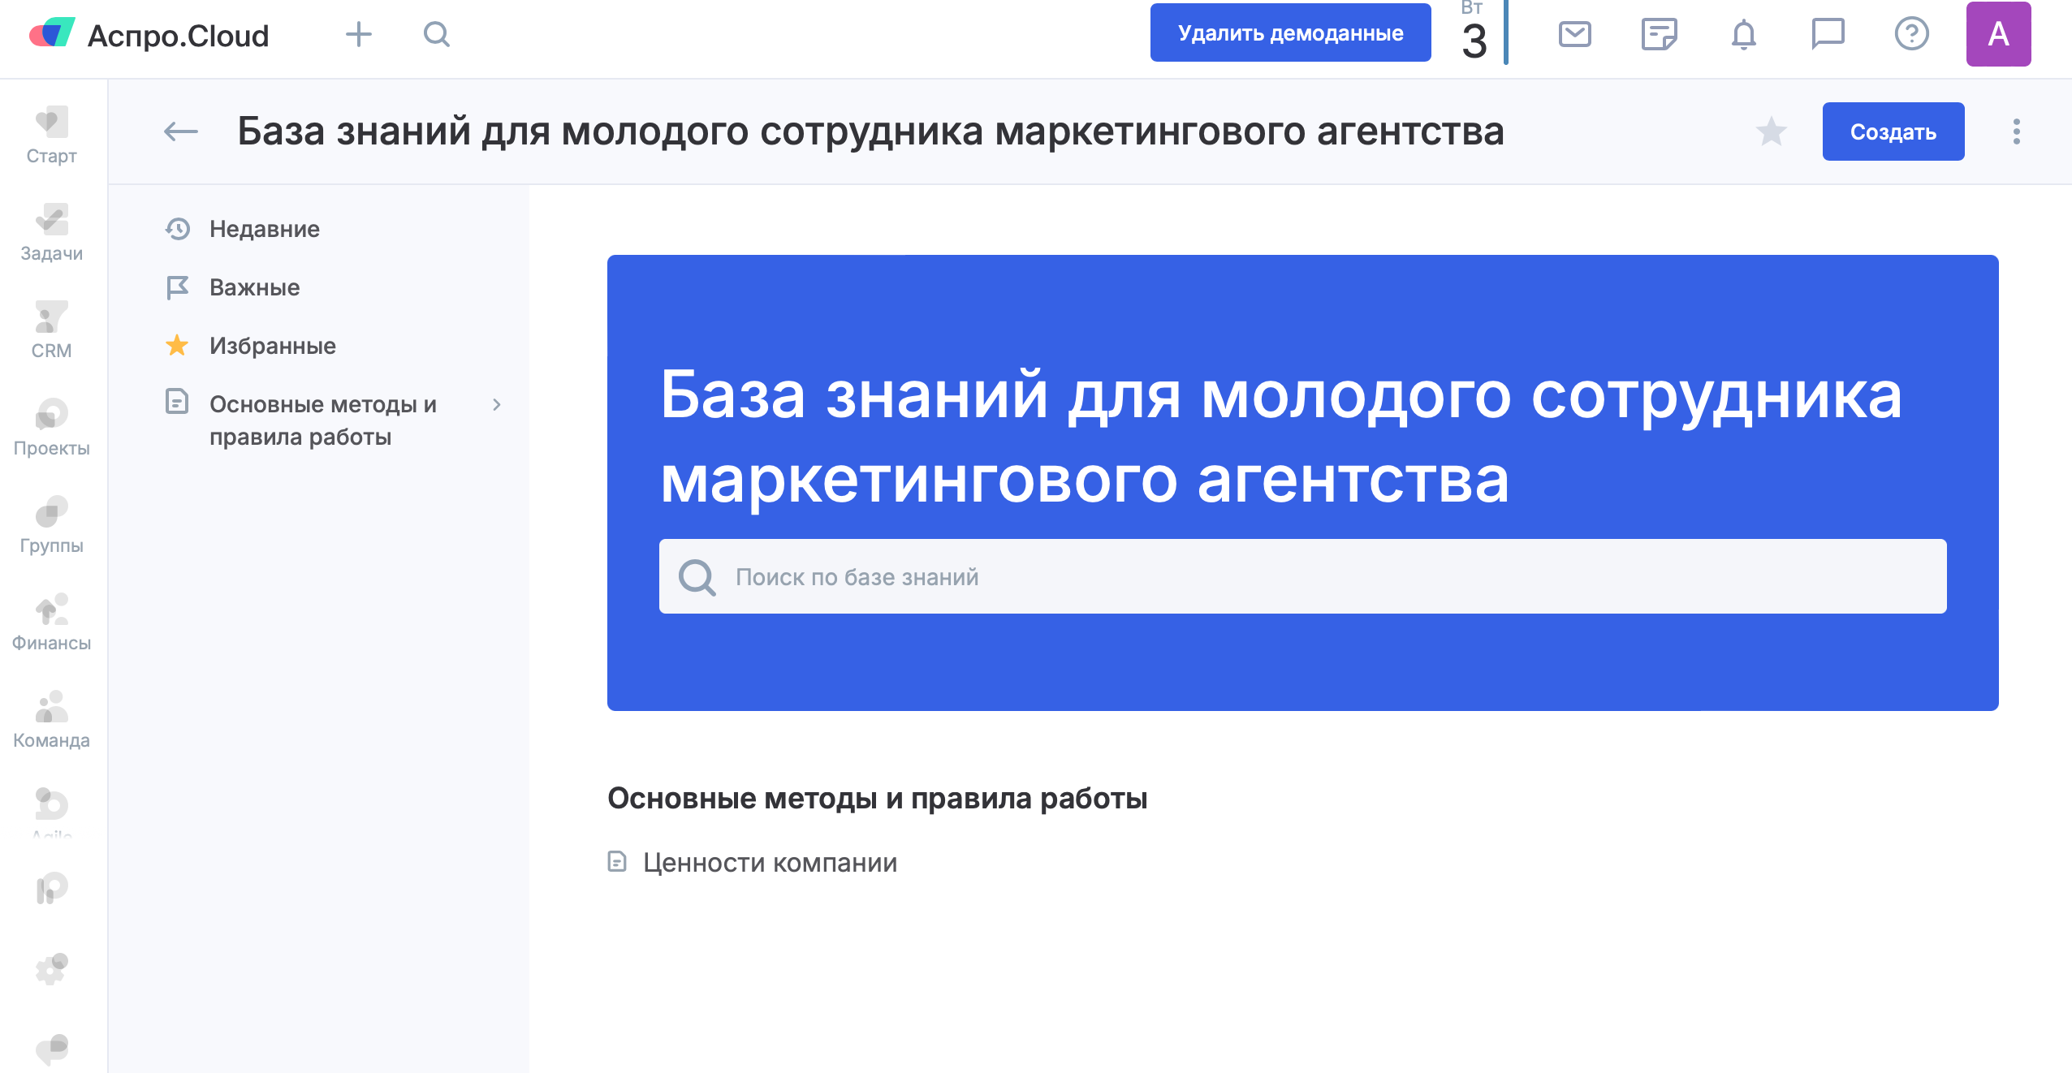Go to Старт in left sidebar
Image resolution: width=2072 pixels, height=1073 pixels.
pyautogui.click(x=52, y=135)
